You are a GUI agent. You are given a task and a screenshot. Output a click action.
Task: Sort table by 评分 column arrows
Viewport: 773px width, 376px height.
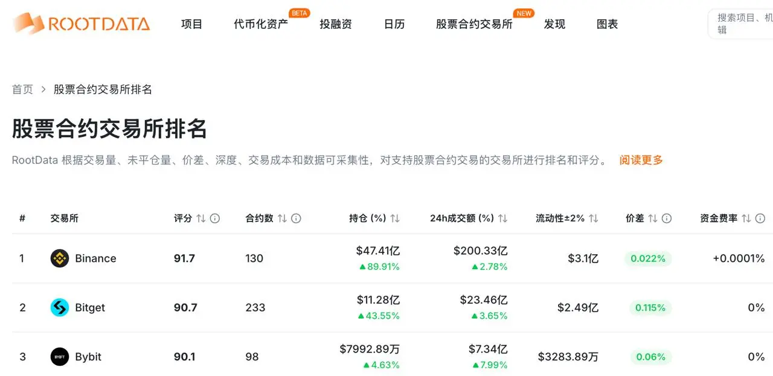201,218
